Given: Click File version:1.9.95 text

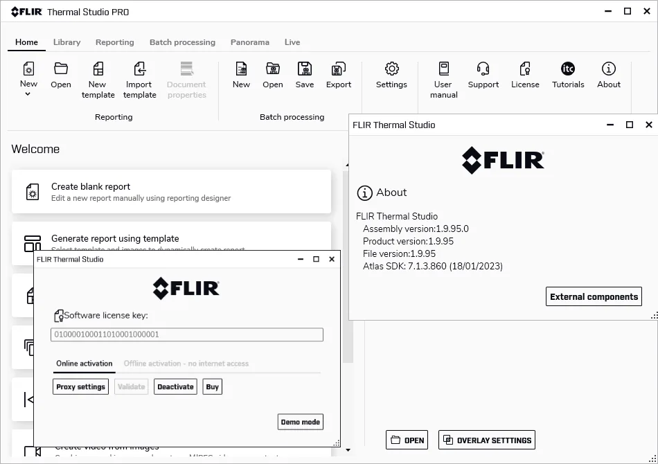Looking at the screenshot, I should pyautogui.click(x=399, y=254).
